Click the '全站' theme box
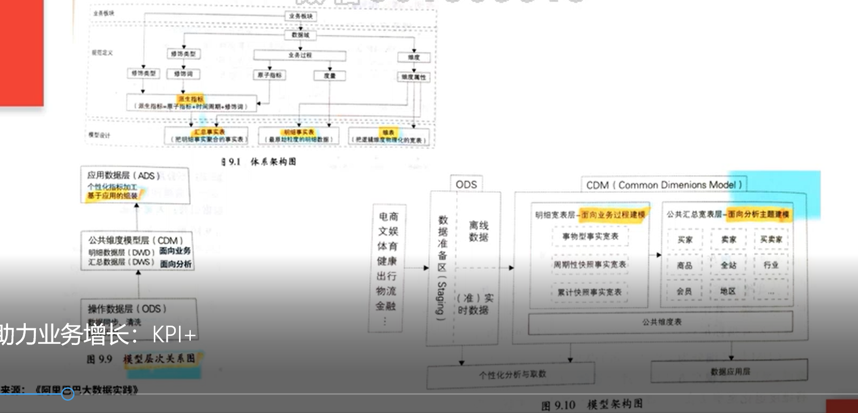858x413 pixels. click(x=728, y=265)
